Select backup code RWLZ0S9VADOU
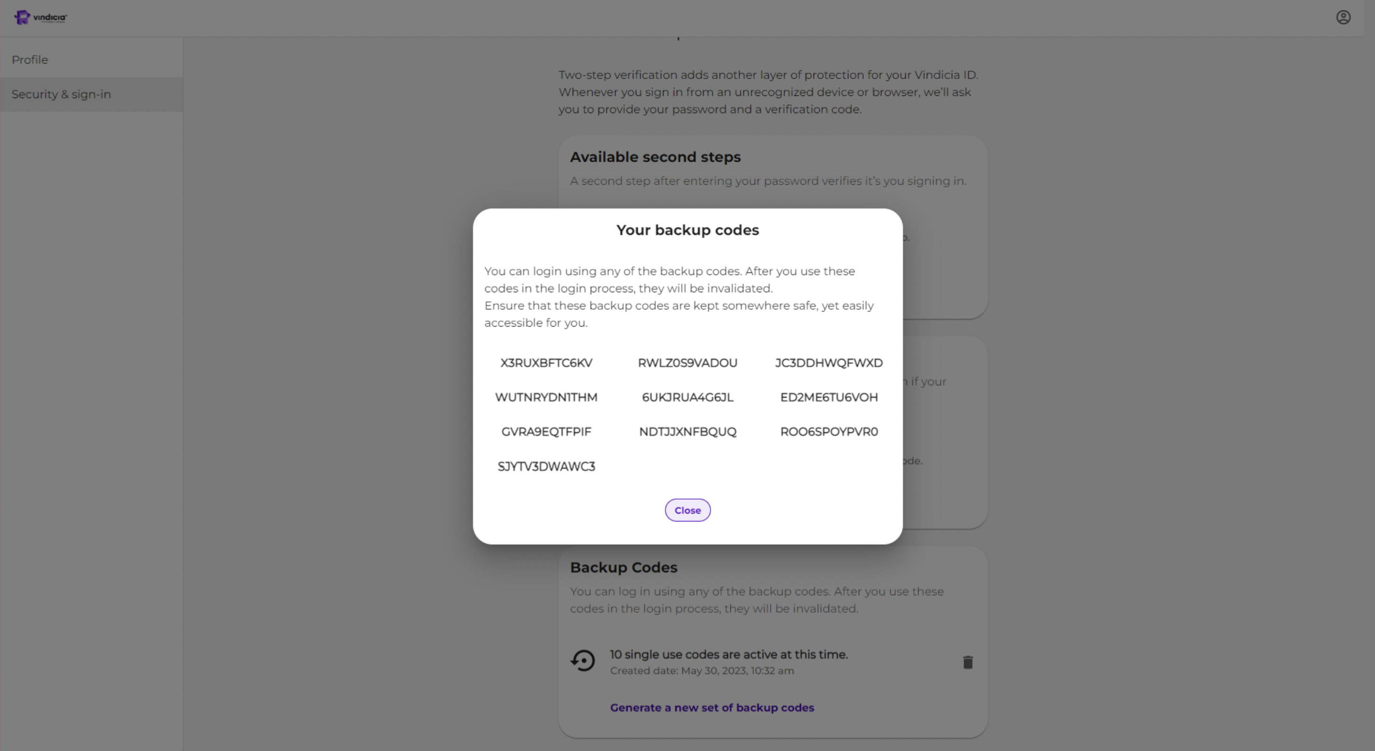Screen dimensions: 1375x751 tap(687, 363)
